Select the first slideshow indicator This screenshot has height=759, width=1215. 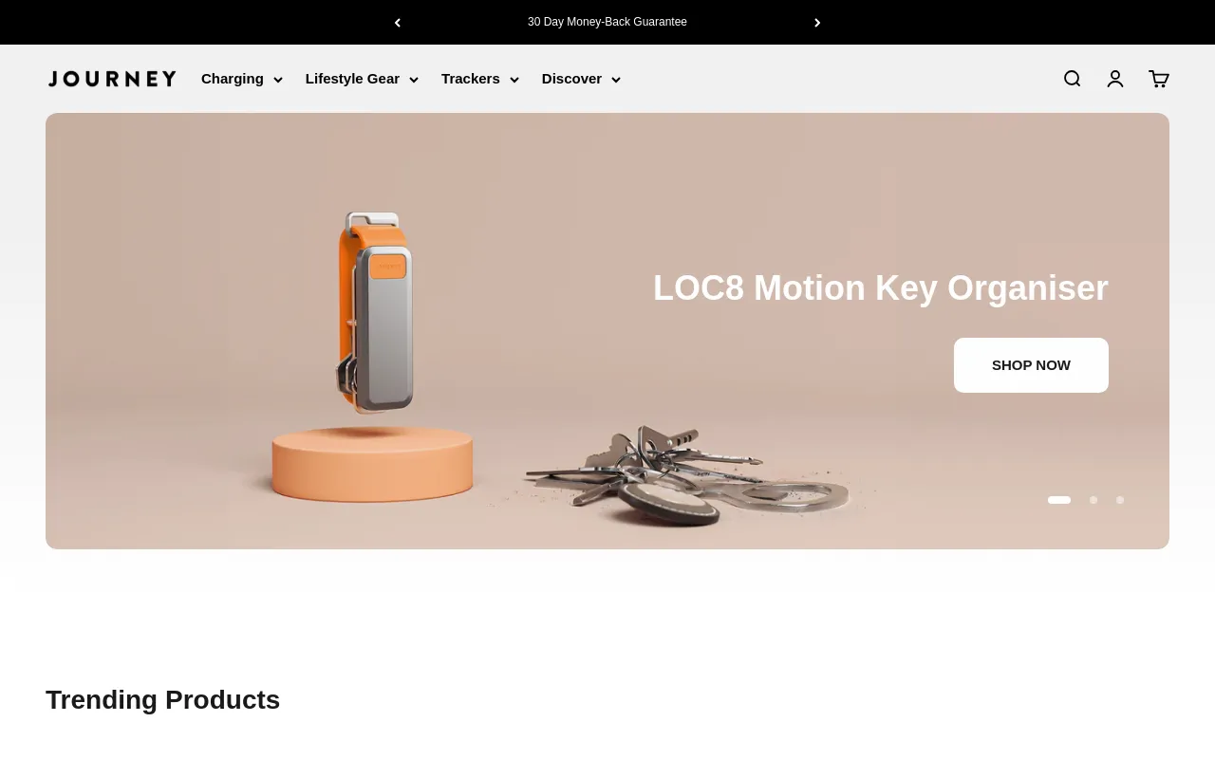(x=1059, y=500)
